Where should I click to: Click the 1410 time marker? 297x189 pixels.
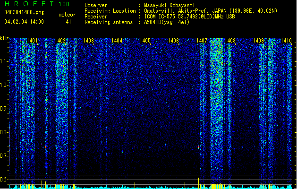286,41
